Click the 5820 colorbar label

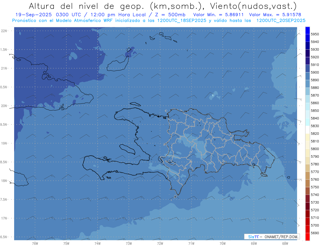(x=315, y=133)
